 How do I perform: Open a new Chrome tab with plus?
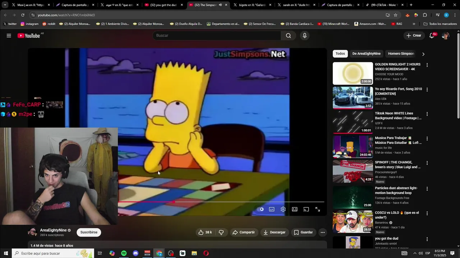[411, 5]
